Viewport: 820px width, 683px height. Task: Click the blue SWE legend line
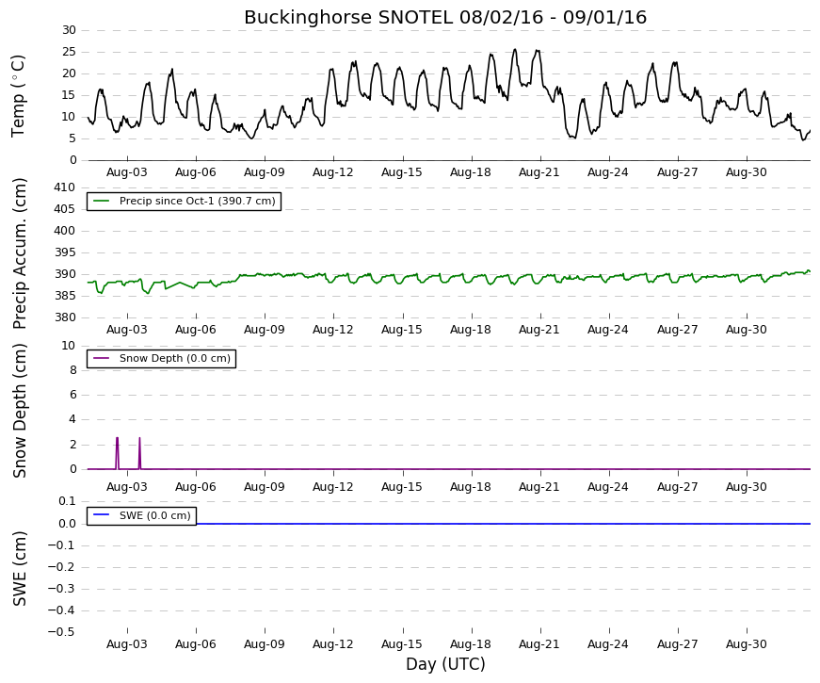pos(101,515)
